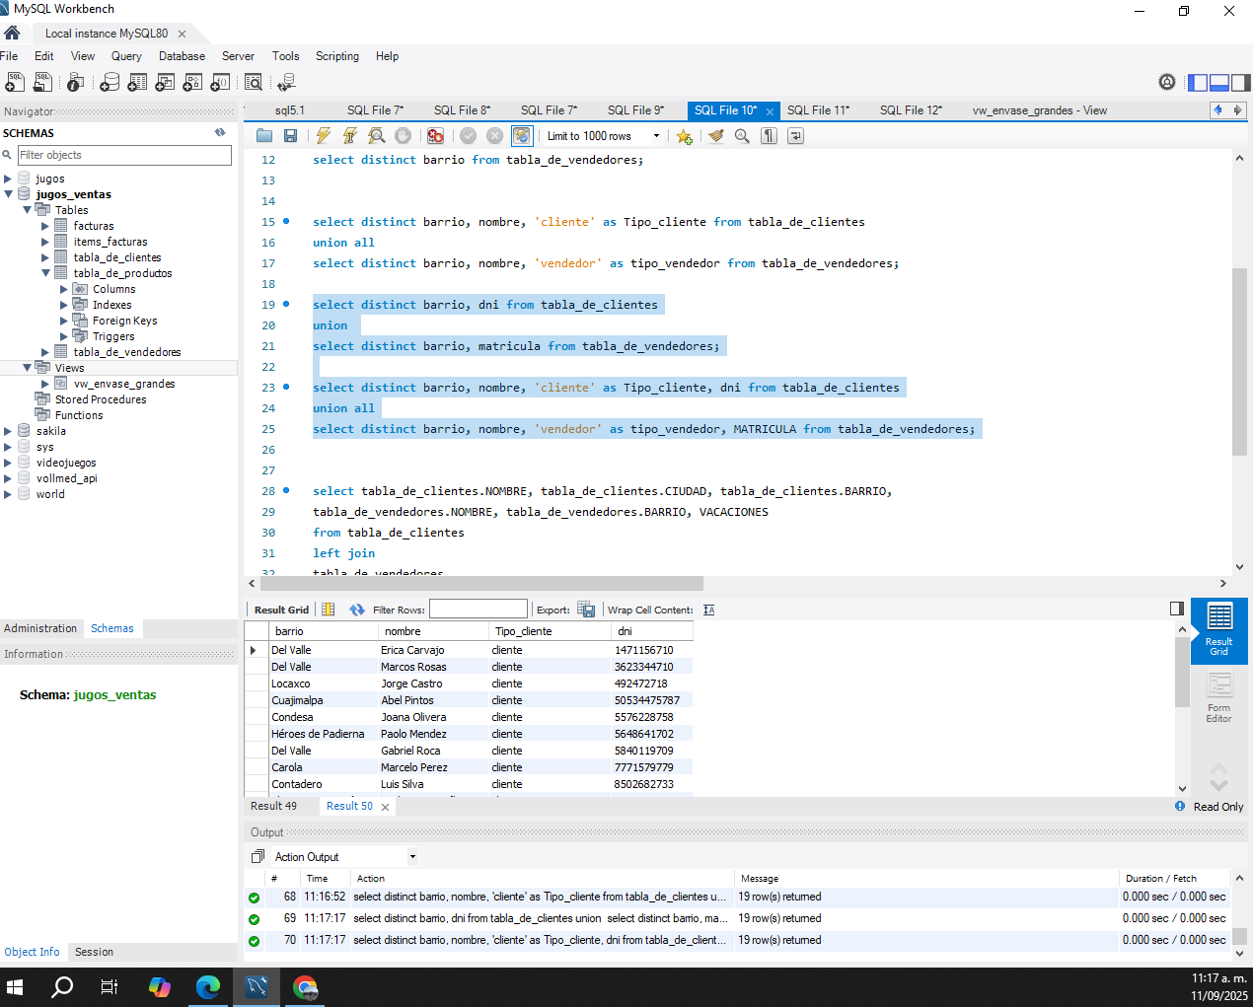Click the commit transaction icon

tap(469, 136)
